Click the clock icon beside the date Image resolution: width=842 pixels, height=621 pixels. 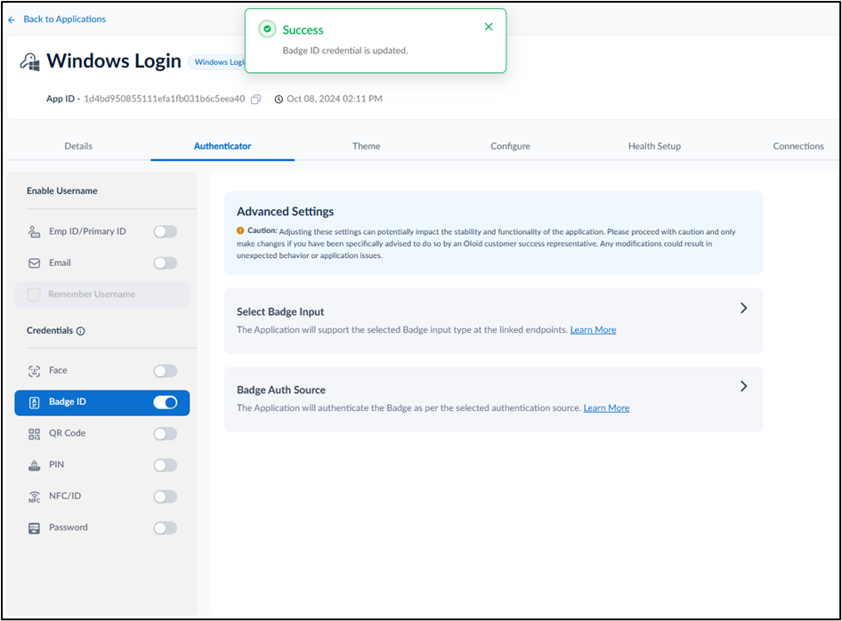tap(279, 100)
